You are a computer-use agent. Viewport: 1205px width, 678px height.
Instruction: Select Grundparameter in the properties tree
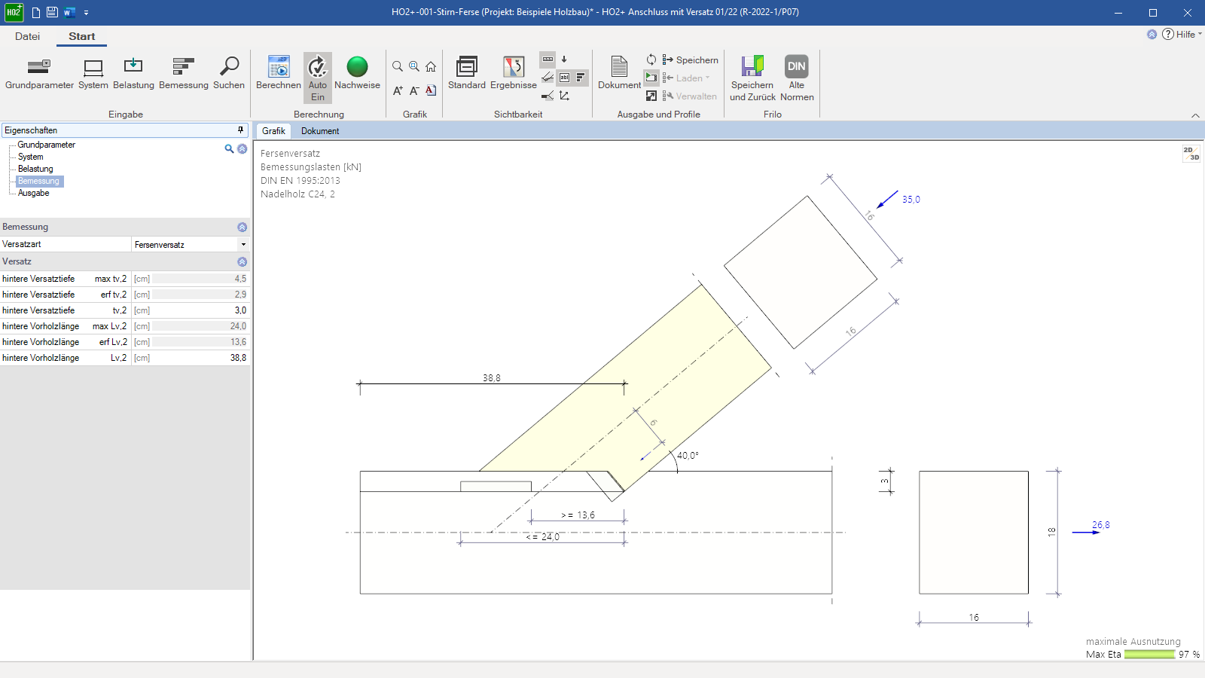click(x=47, y=145)
